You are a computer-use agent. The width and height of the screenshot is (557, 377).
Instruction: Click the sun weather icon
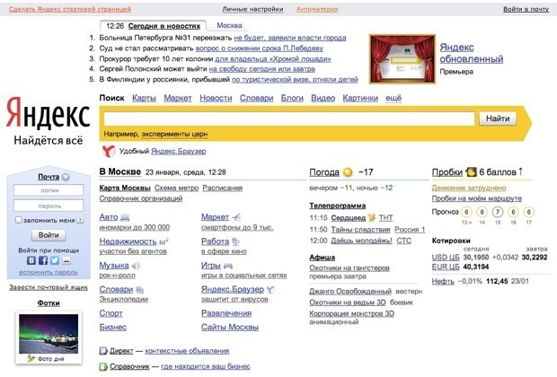[348, 172]
